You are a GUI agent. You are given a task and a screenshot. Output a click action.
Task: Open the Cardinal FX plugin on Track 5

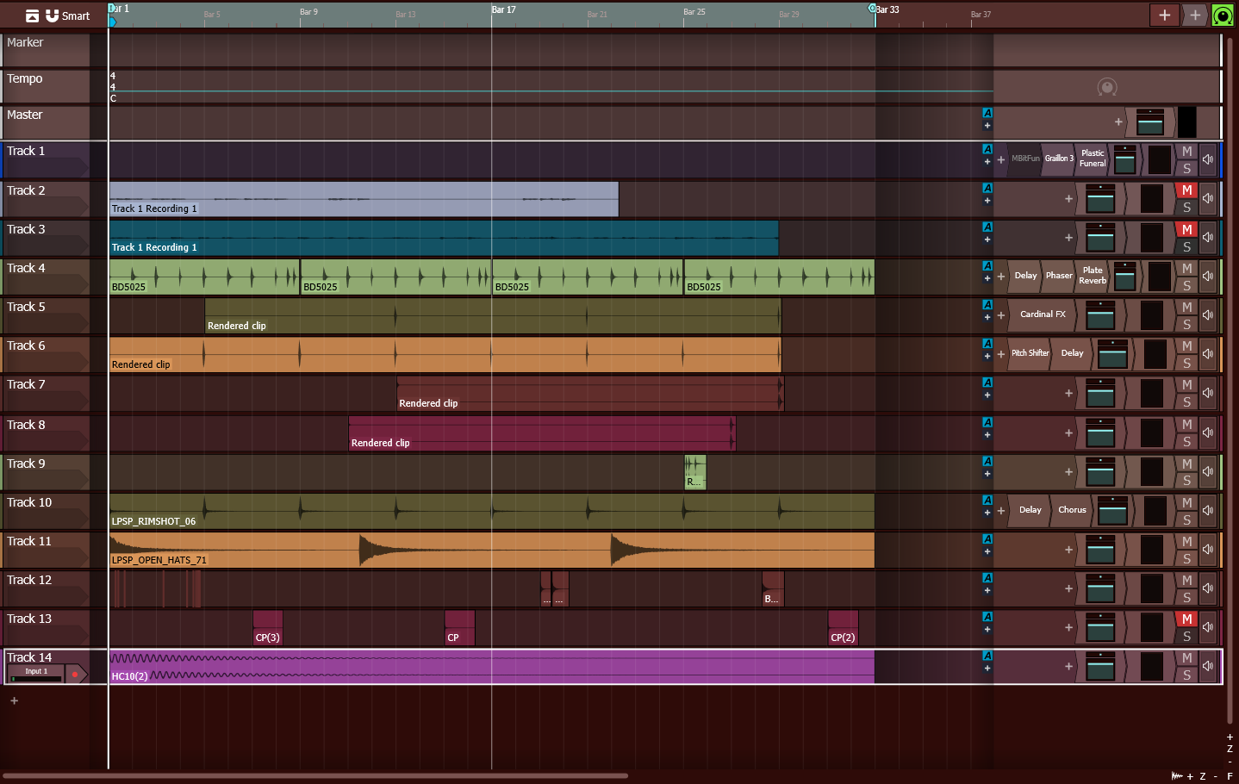pyautogui.click(x=1043, y=314)
